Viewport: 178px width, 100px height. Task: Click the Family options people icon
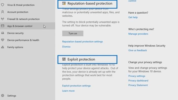(x=3, y=47)
